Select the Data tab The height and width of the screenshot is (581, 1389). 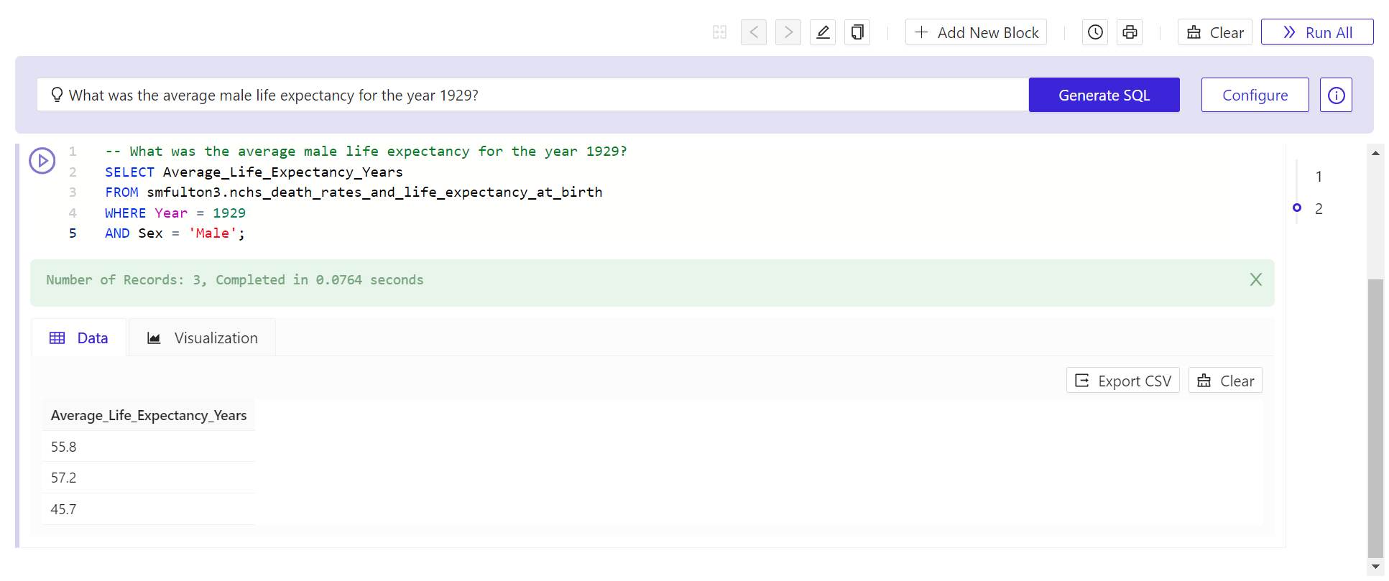[x=79, y=338]
